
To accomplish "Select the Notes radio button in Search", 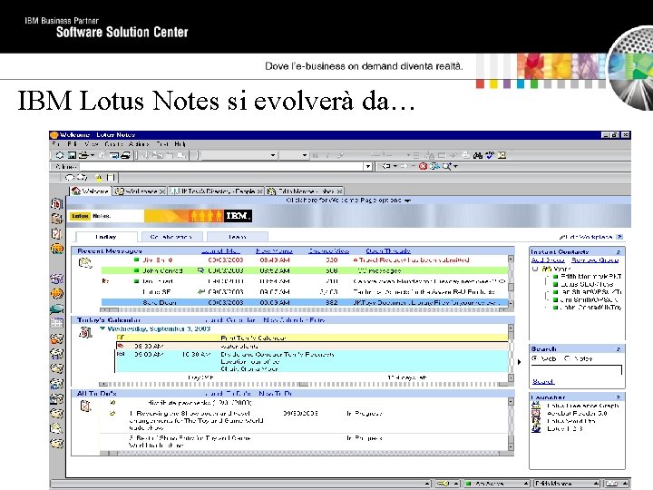I will click(x=567, y=358).
